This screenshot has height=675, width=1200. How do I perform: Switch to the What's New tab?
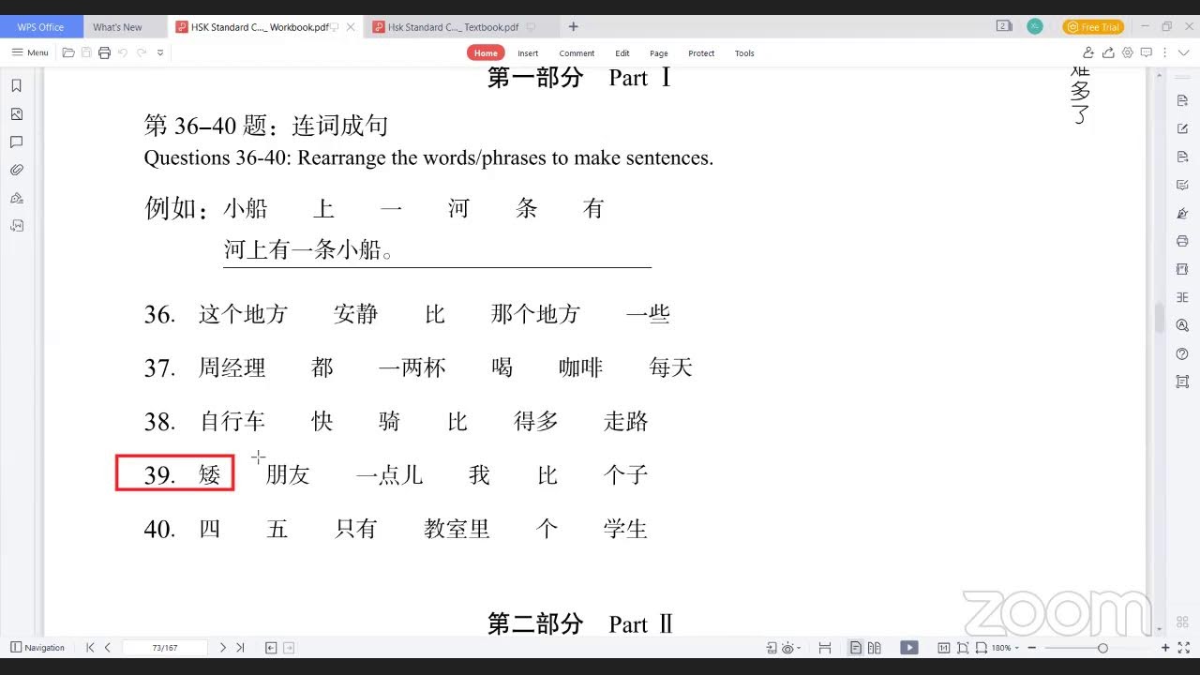125,27
